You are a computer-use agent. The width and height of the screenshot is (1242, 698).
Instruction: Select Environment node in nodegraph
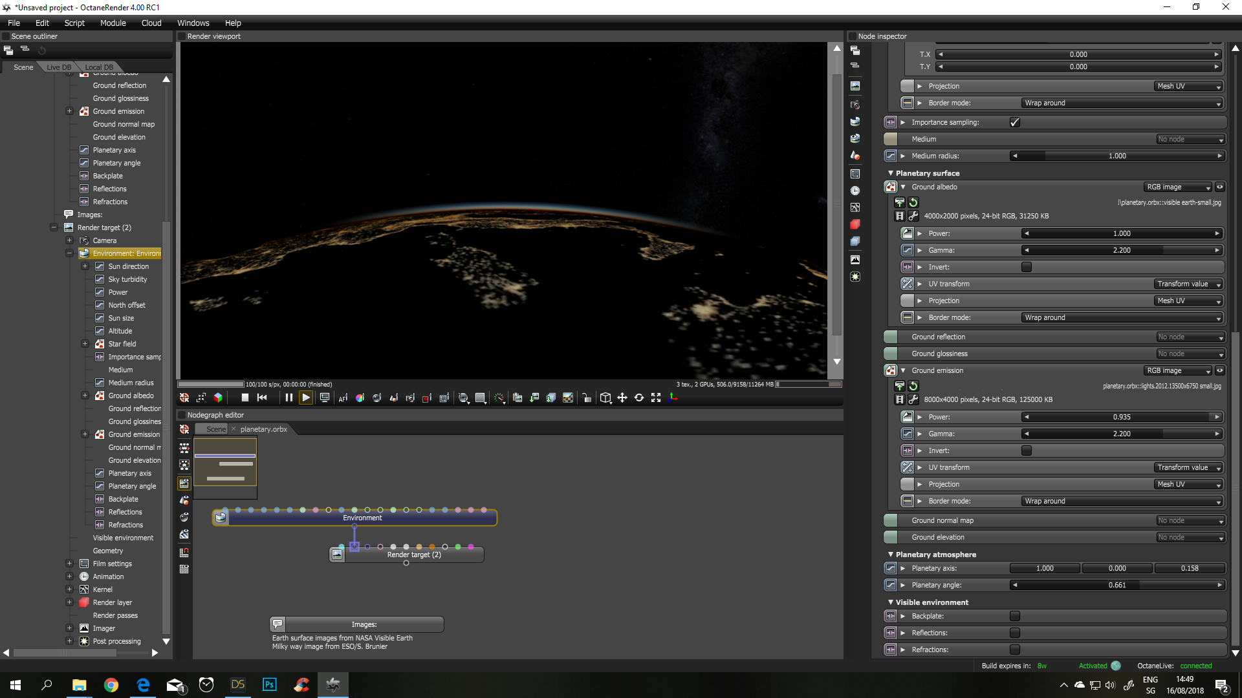pos(362,518)
